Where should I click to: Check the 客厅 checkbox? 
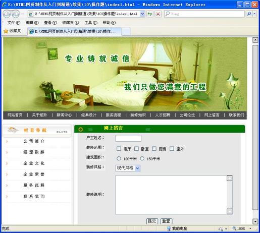point(119,149)
